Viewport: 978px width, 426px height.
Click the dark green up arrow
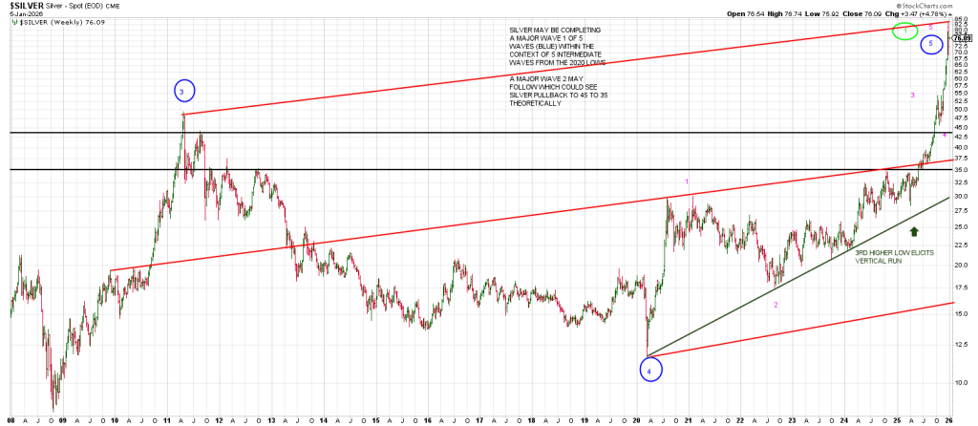point(914,230)
